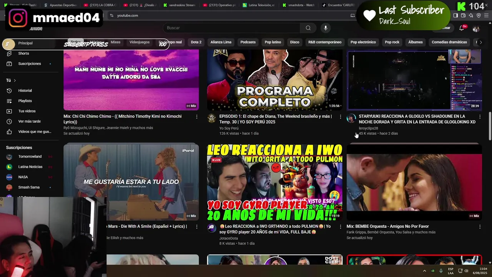Open the EPISODIO 1: El chape de Diana title
This screenshot has width=492, height=277.
pos(276,119)
